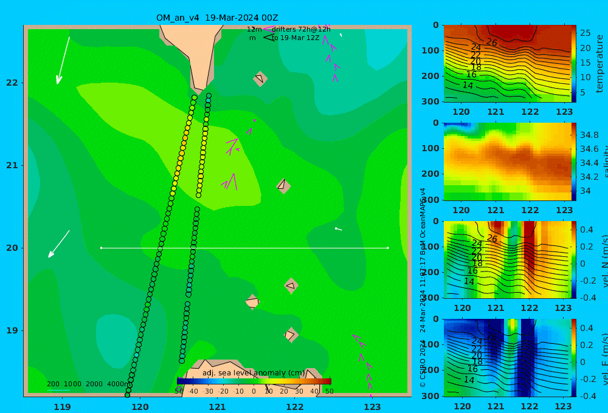Open the vel. N depth section panel
This screenshot has width=608, height=413.
507,259
